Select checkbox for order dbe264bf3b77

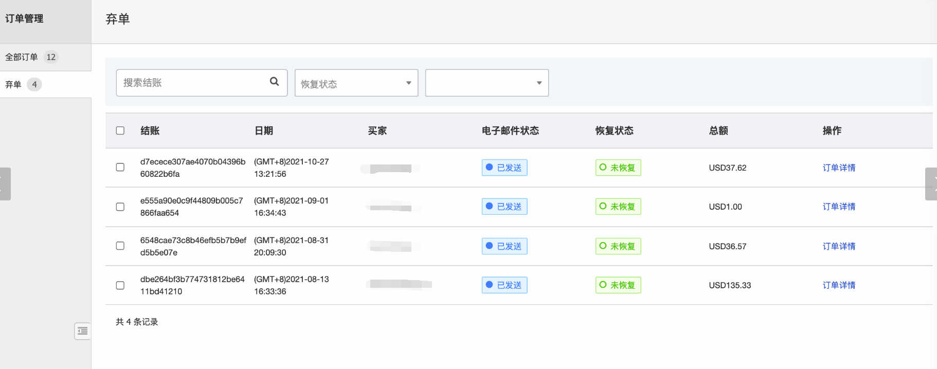120,285
